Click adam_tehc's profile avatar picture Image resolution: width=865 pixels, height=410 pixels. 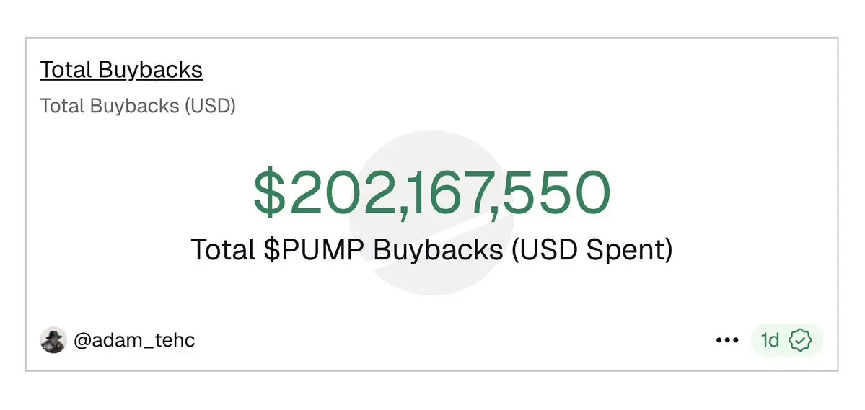point(53,340)
